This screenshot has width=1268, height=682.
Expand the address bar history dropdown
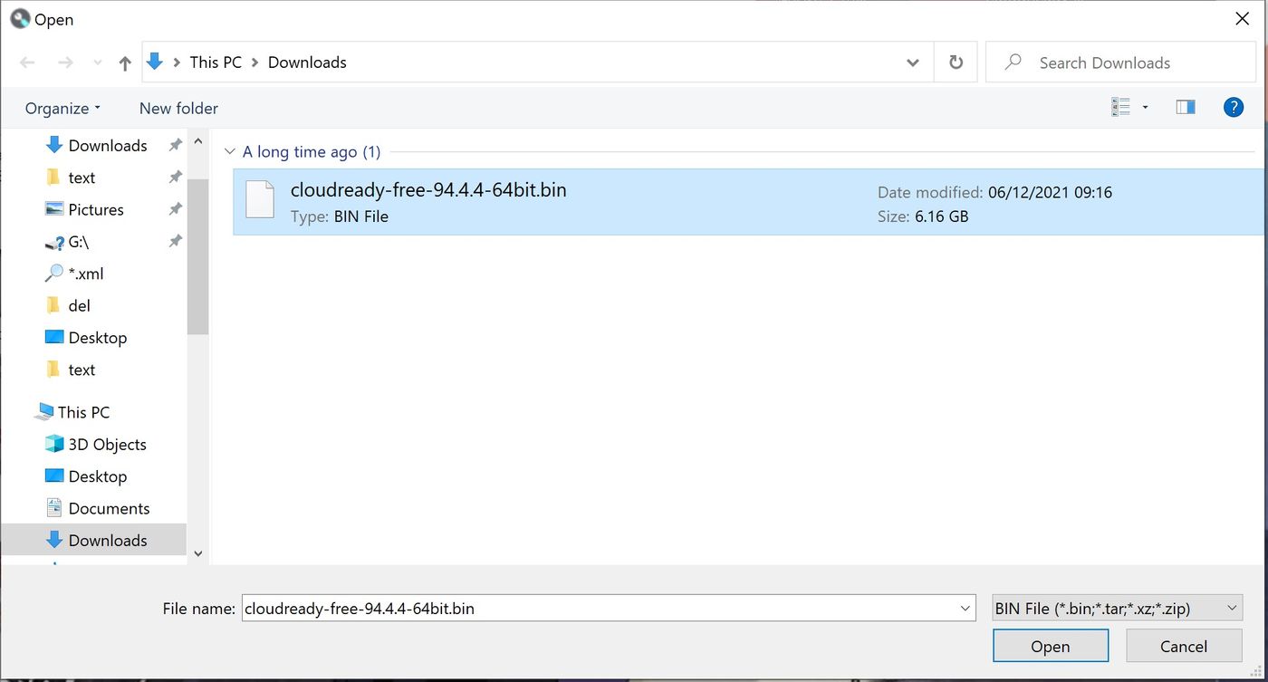click(x=913, y=62)
